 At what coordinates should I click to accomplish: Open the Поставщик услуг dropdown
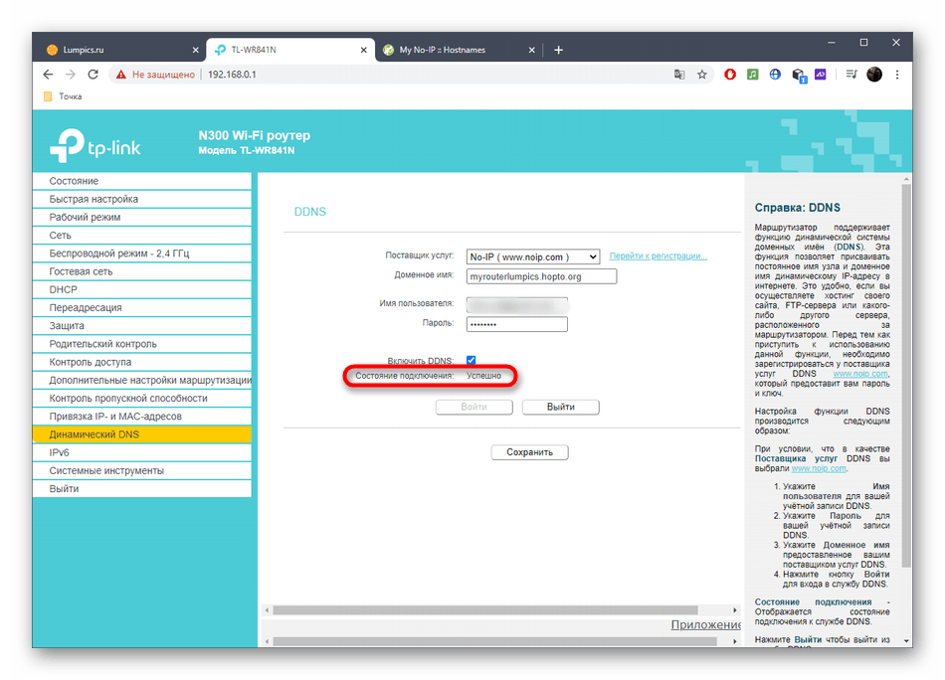tap(532, 256)
